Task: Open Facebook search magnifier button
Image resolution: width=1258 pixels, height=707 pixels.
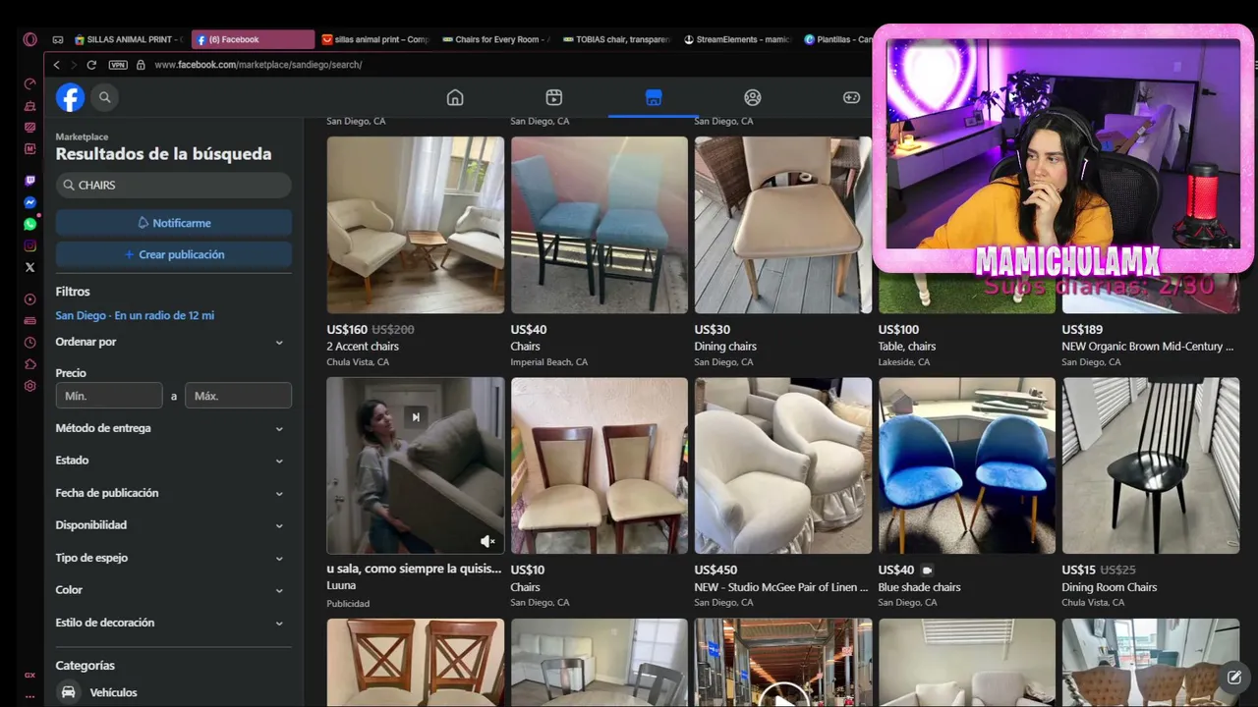Action: pos(105,97)
